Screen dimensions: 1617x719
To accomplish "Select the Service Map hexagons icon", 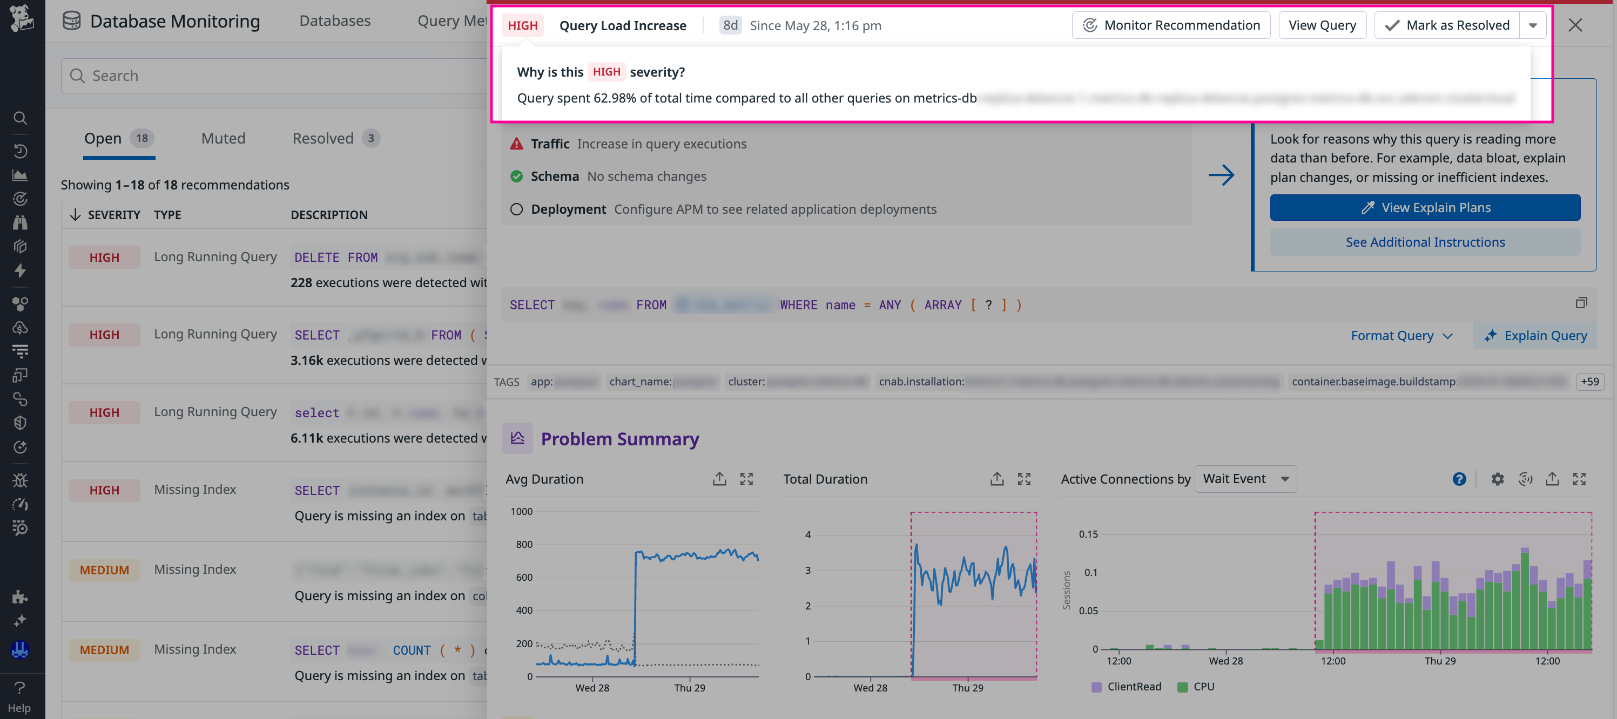I will pos(20,304).
